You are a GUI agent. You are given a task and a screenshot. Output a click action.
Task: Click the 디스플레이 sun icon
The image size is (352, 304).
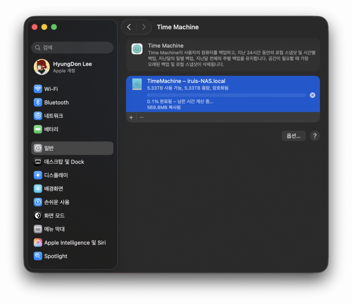point(38,175)
